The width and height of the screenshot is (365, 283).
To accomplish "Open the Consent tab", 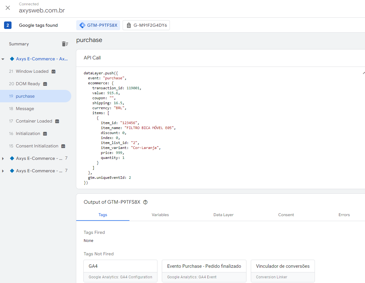I will pos(286,215).
